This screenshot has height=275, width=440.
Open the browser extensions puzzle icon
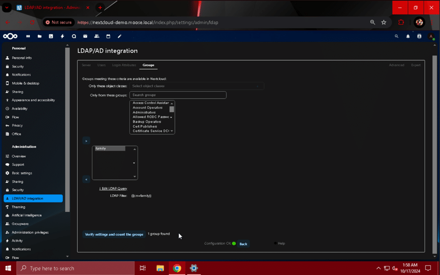click(x=401, y=22)
